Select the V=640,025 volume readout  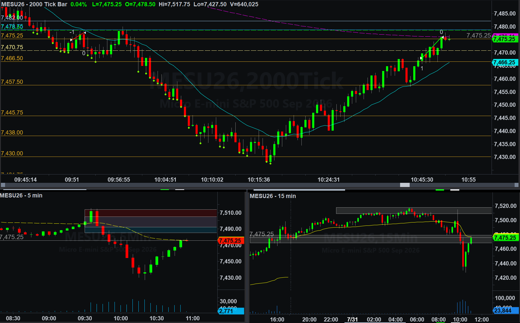click(244, 4)
